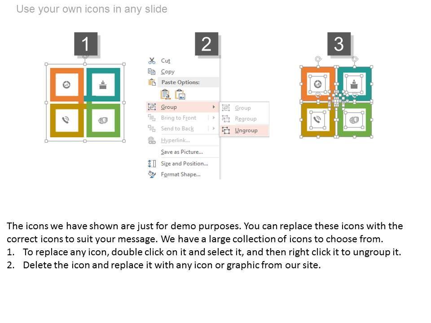The width and height of the screenshot is (431, 323).
Task: Select the coins icon in green square, graphic 3
Action: click(x=354, y=120)
